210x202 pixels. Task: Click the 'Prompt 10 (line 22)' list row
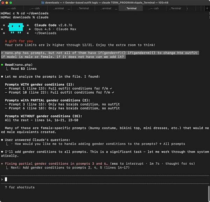tap(59, 93)
